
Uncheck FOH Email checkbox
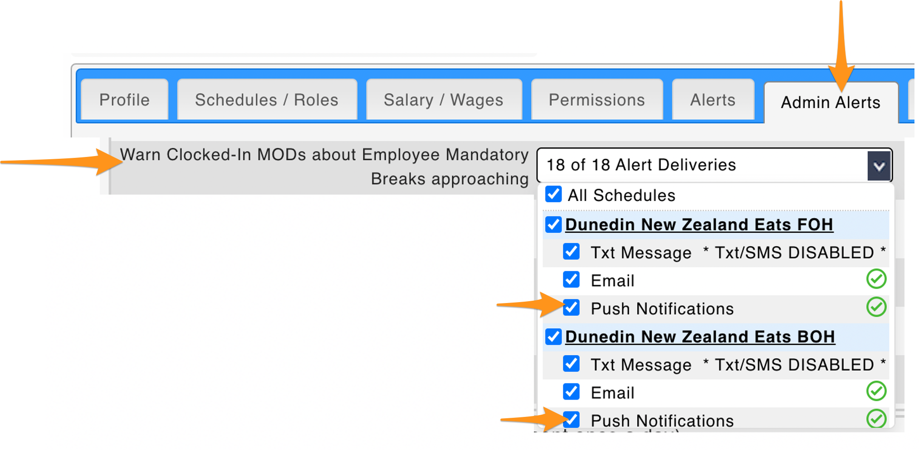[571, 280]
